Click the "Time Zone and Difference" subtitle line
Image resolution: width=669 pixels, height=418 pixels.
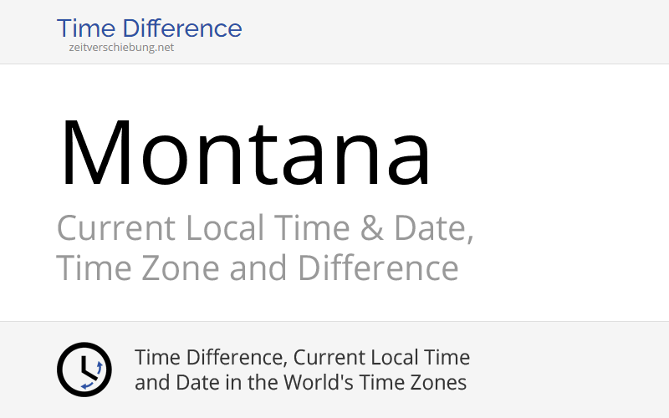coord(257,269)
